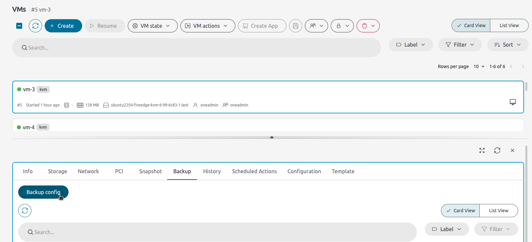This screenshot has width=532, height=242.
Task: Close the VM details panel
Action: [512, 150]
